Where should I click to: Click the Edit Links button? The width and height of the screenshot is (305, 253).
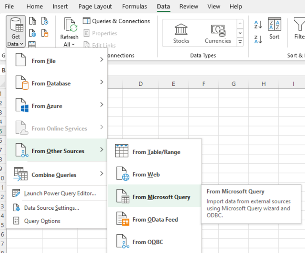coord(100,45)
